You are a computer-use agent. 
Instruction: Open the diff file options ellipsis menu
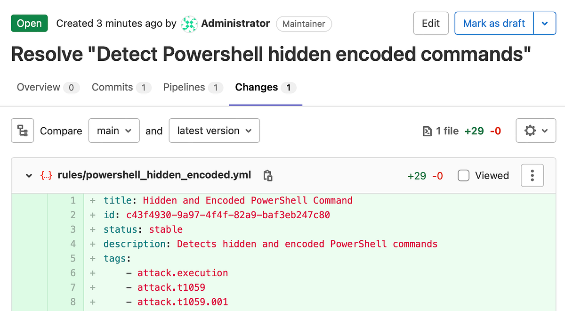(x=532, y=175)
